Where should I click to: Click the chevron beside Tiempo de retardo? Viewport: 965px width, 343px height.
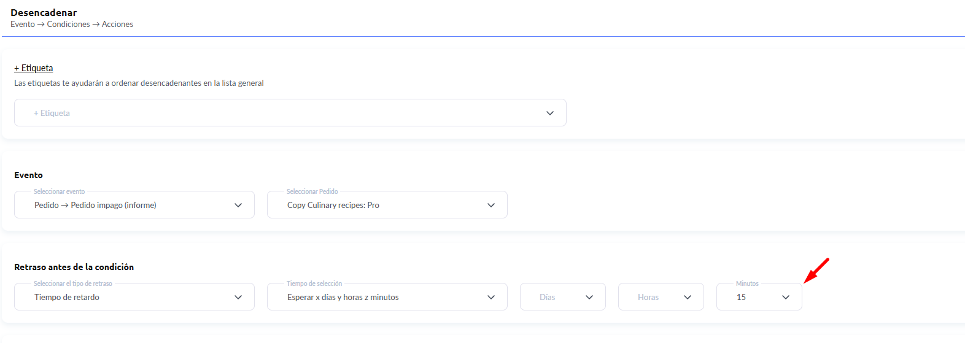238,297
